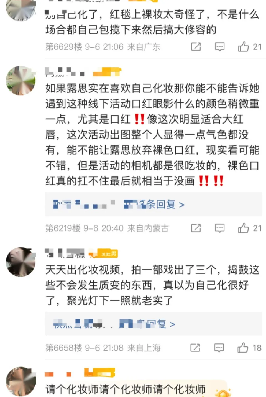This screenshot has height=397, width=266.
Task: Open avatar of the 如果露思 commenter
Action: click(x=21, y=81)
